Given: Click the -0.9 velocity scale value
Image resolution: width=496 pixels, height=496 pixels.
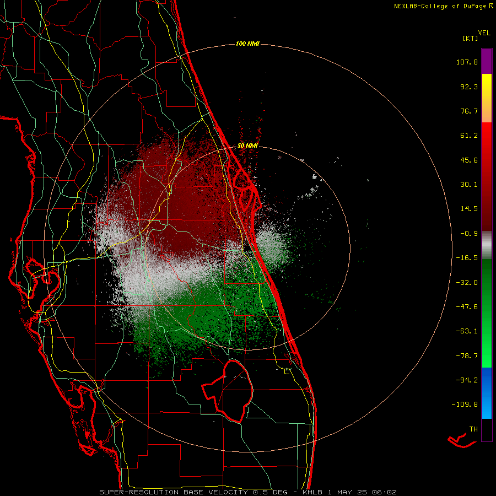Looking at the screenshot, I should click(469, 234).
